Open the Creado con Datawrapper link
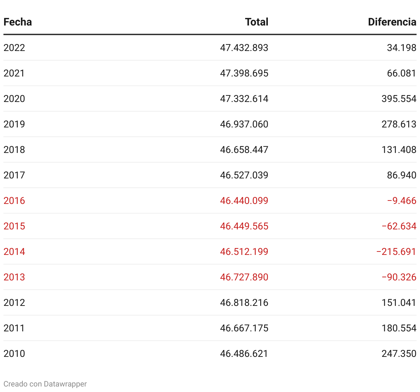 coord(45,384)
